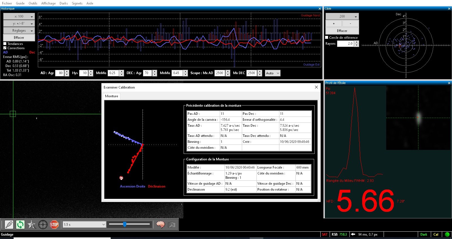This screenshot has width=452, height=239.
Task: Close the Examiner Calibration dialog
Action: point(316,87)
